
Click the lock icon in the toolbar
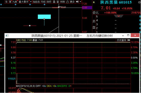(x=67, y=2)
